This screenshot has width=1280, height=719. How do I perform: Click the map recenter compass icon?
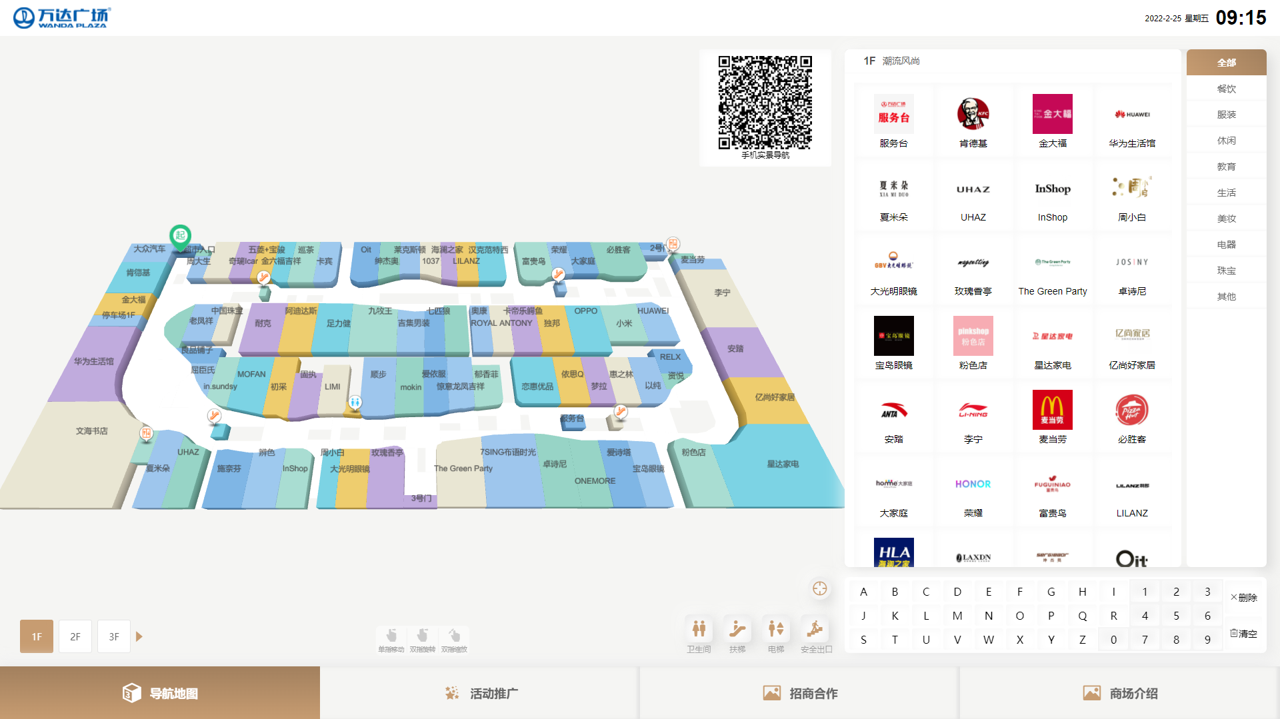click(819, 588)
